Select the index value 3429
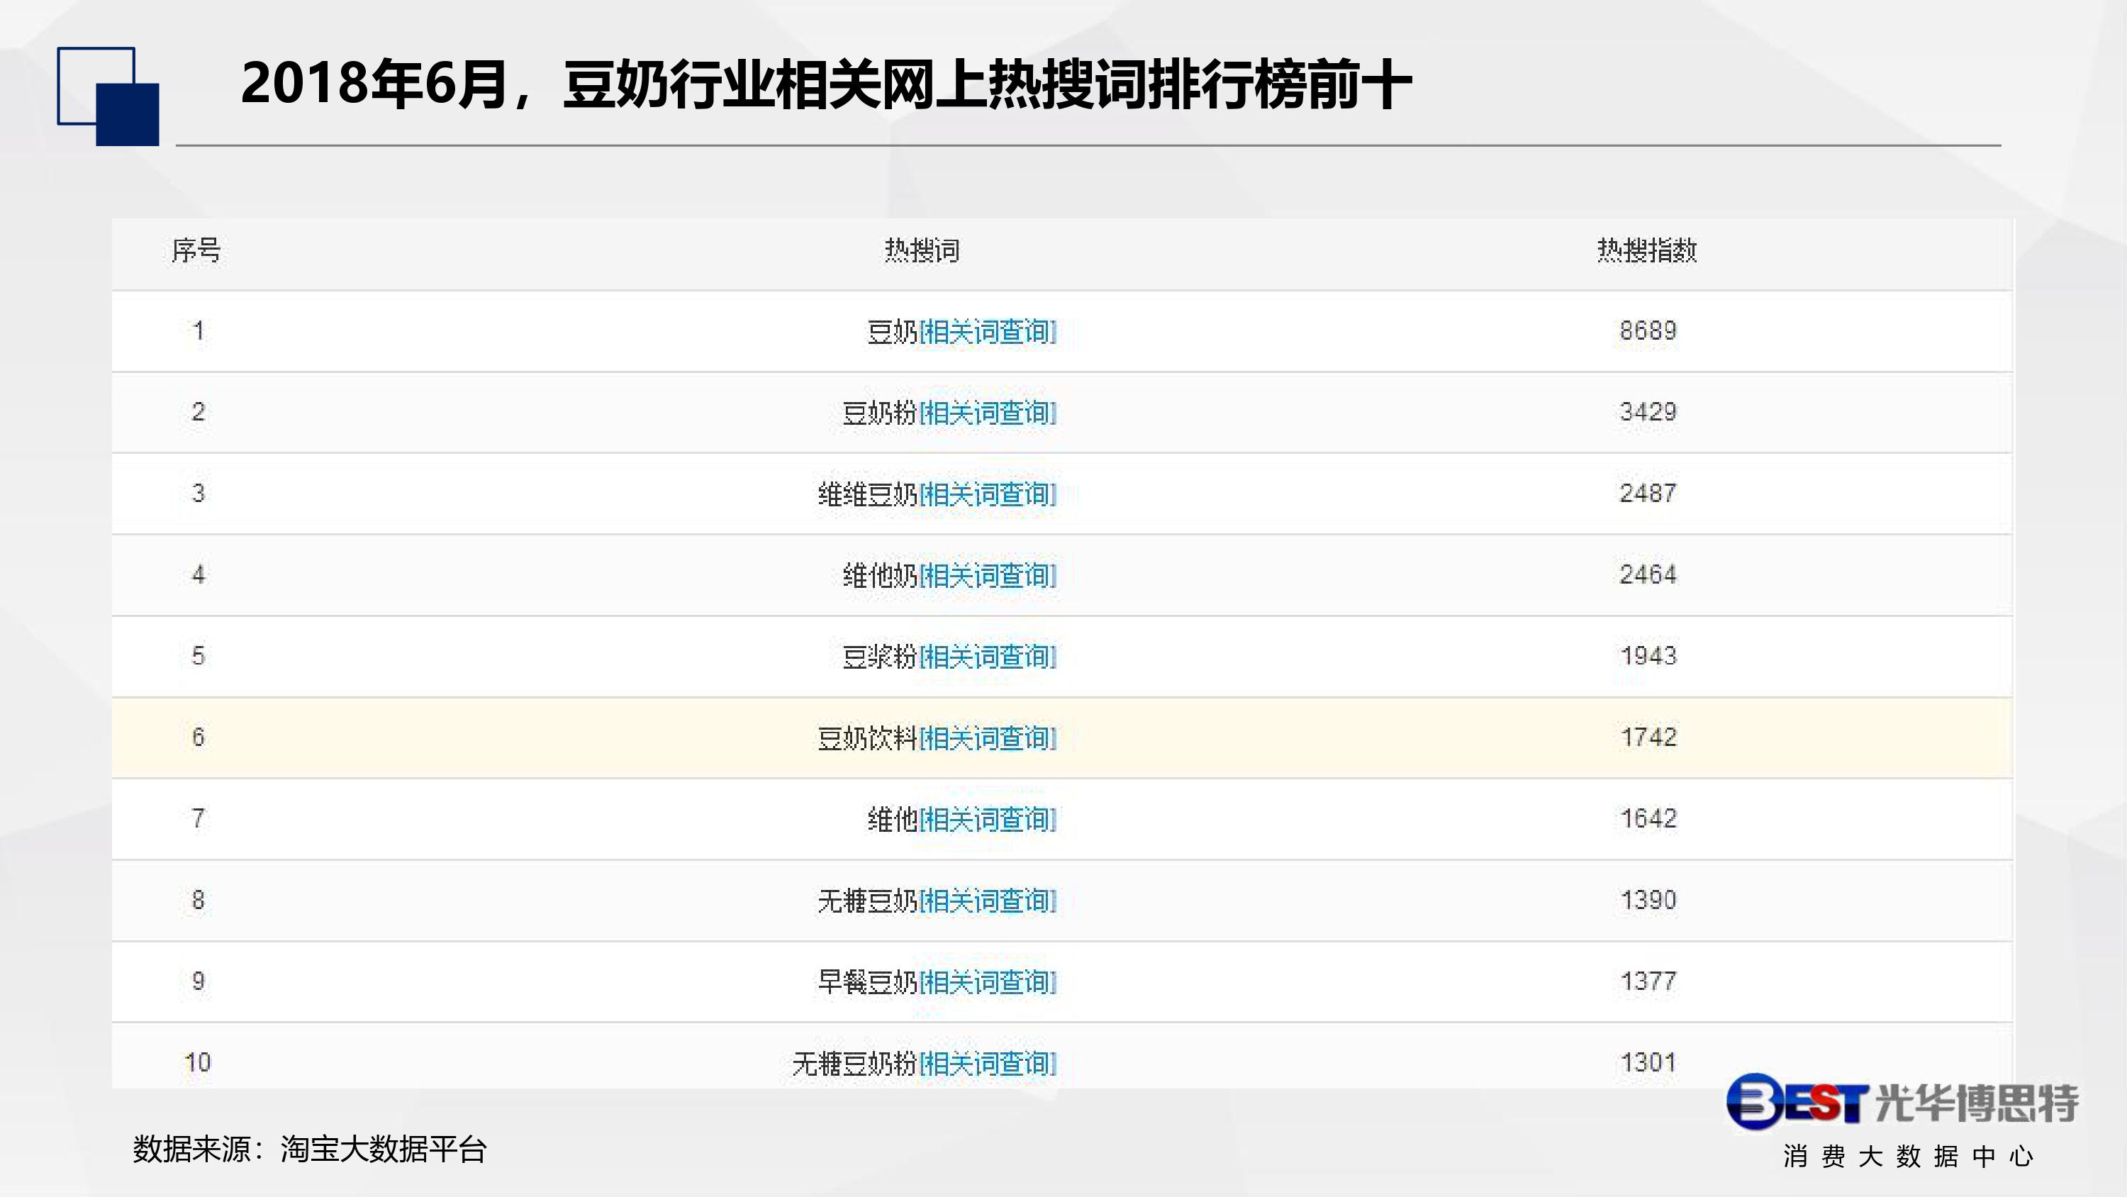 [1648, 411]
